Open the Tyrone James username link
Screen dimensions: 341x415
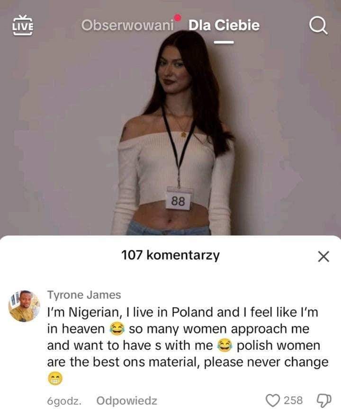tap(84, 295)
